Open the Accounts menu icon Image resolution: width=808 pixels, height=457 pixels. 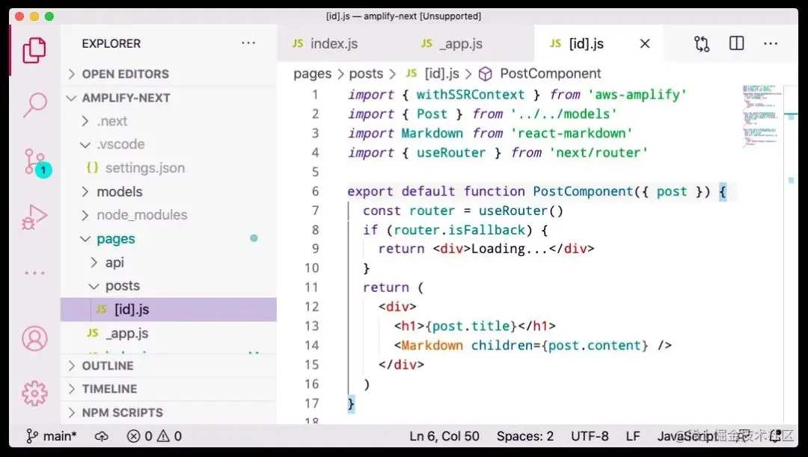(x=34, y=338)
